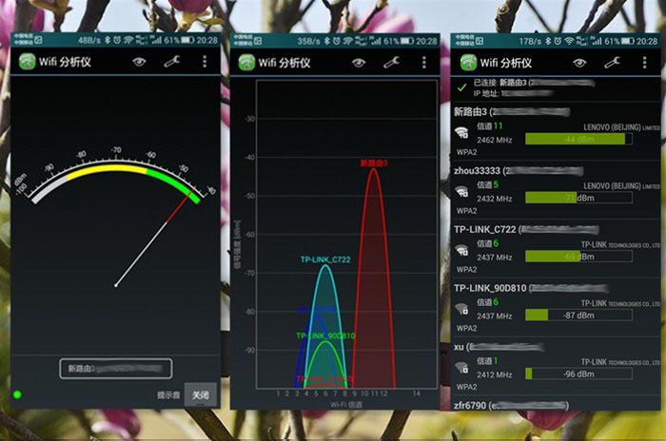Tap the Wifi Analyzer app icon in the channel graph screen
666x441 pixels.
[x=246, y=63]
